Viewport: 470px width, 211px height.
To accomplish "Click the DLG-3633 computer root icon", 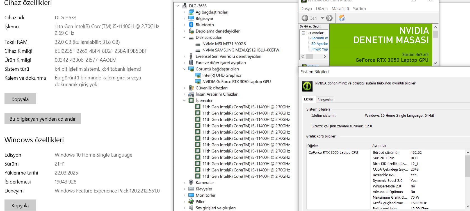I will coord(184,6).
